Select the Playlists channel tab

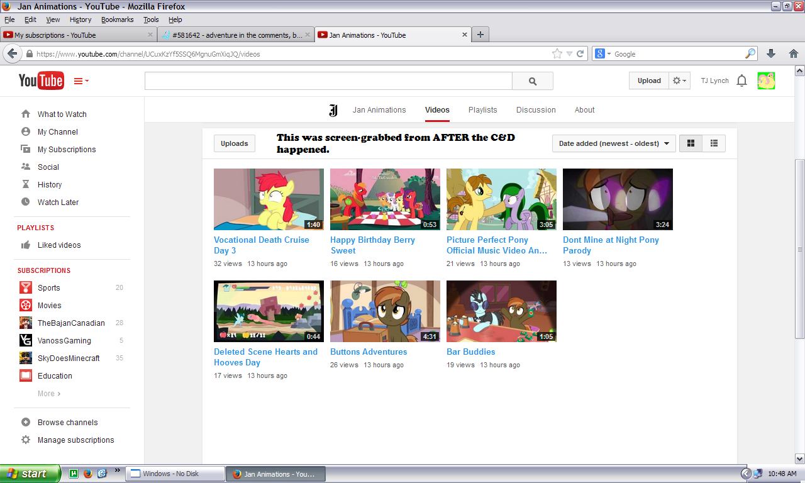click(x=482, y=109)
